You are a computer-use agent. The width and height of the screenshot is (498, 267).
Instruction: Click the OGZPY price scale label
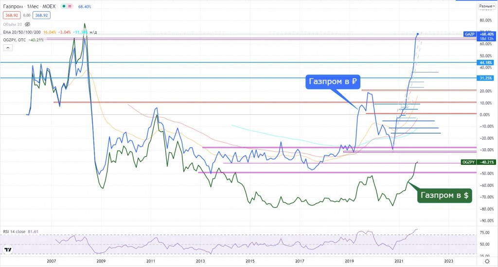(468, 162)
